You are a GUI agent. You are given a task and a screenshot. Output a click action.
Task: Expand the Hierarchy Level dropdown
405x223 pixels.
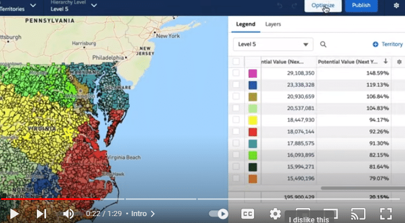coord(94,5)
